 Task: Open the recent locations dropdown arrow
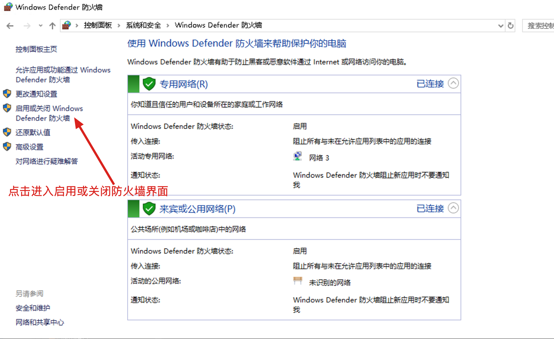click(41, 26)
